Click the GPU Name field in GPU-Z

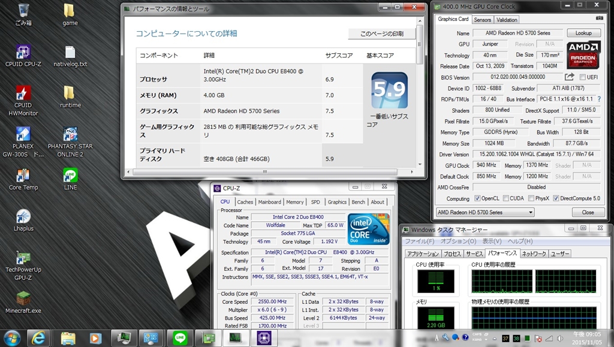coord(517,33)
